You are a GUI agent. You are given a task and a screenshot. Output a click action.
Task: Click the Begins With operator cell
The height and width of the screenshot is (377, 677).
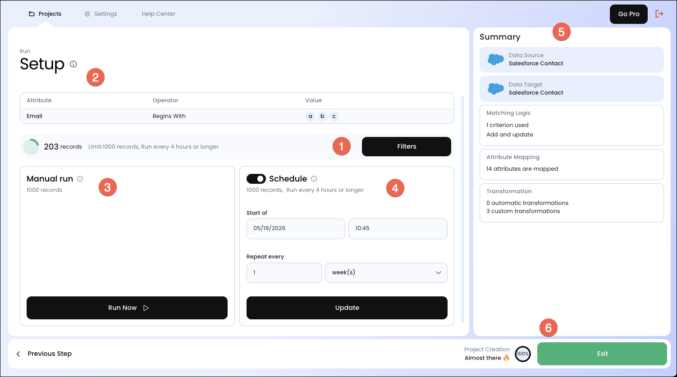point(169,116)
